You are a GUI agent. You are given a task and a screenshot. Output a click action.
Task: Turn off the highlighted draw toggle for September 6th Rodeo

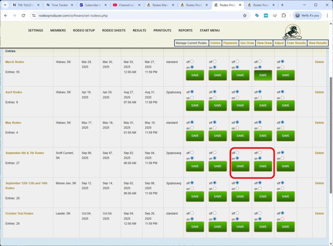(x=237, y=152)
